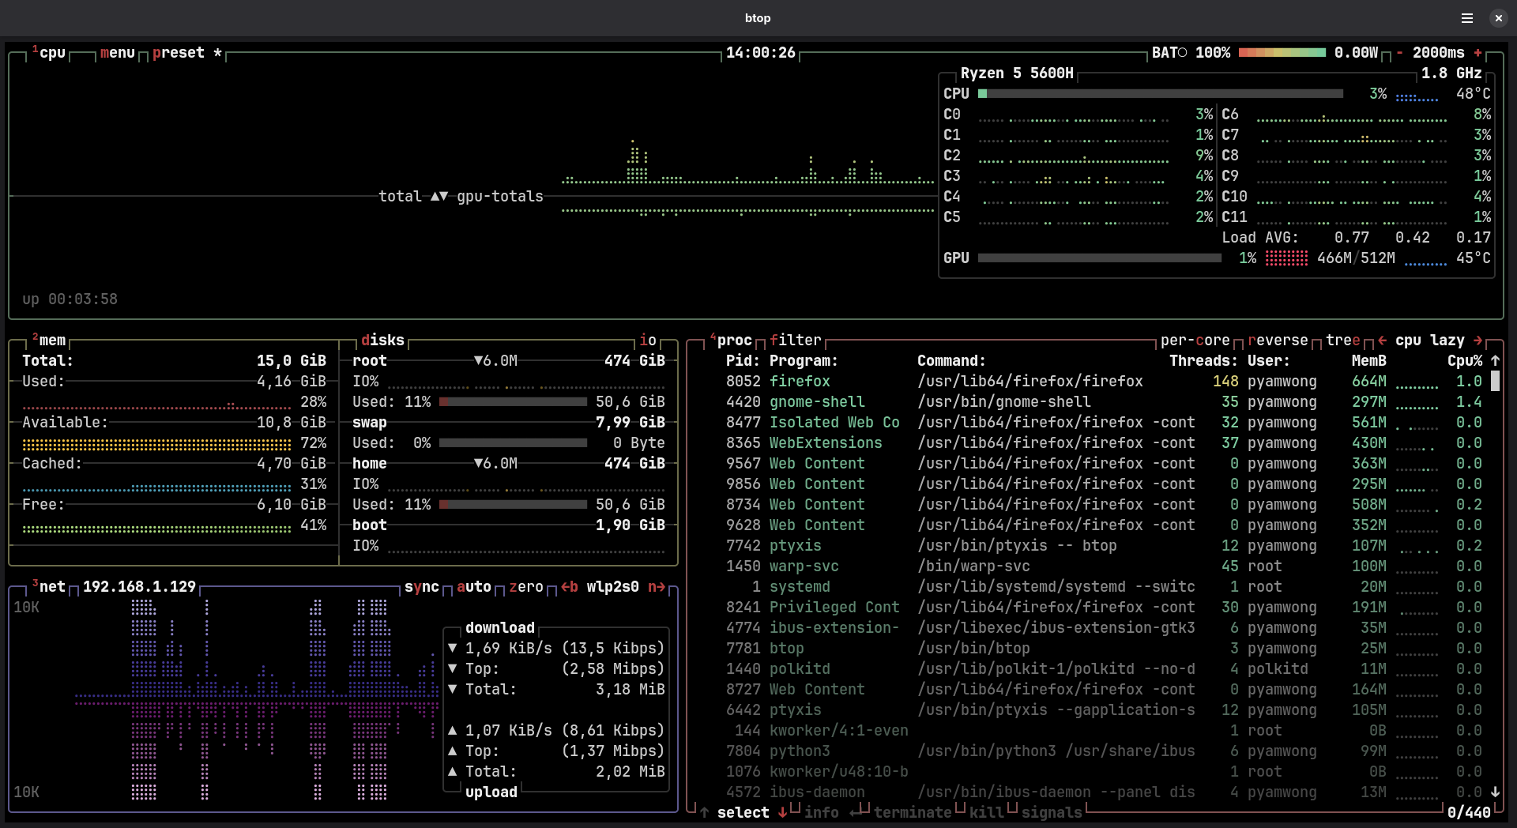Toggle reverse sorting of process list
This screenshot has width=1517, height=828.
click(1278, 341)
